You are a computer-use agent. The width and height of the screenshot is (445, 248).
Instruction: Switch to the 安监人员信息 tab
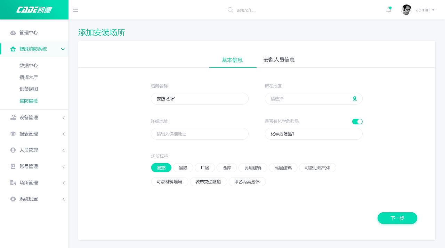(x=279, y=60)
